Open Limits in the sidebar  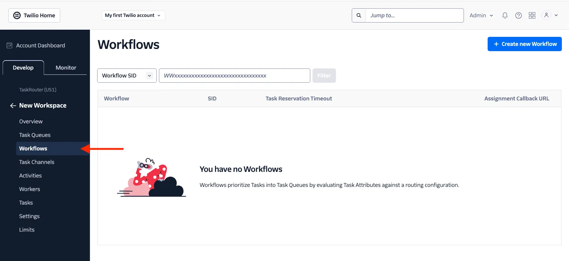(27, 230)
